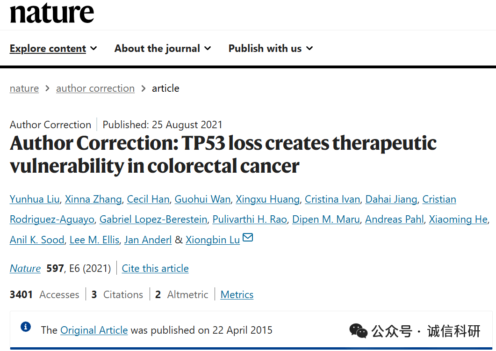This screenshot has height=351, width=496.
Task: Open the Original Article link
Action: pyautogui.click(x=94, y=330)
